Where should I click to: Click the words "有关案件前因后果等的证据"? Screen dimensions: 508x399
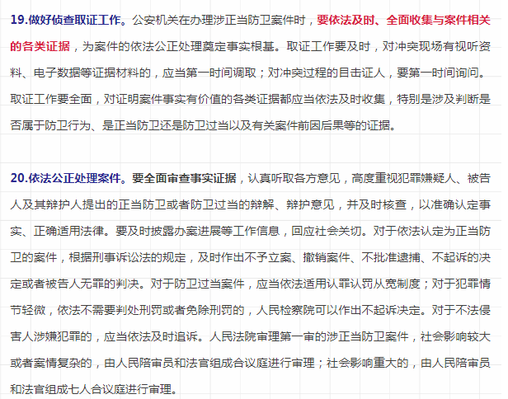click(321, 125)
